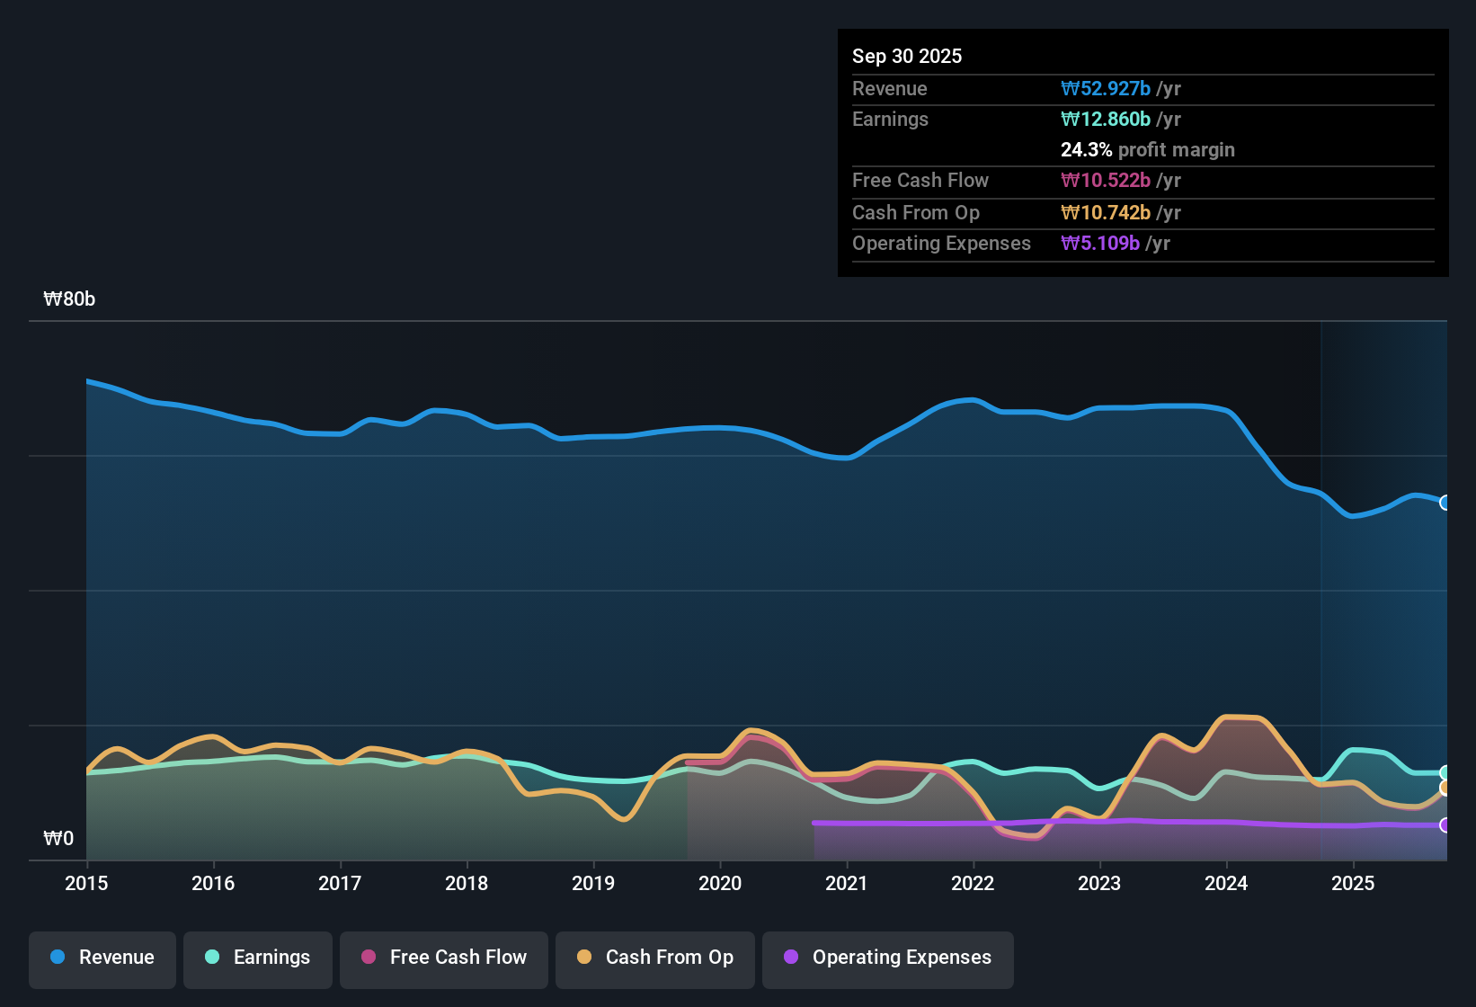The width and height of the screenshot is (1476, 1007).
Task: Click the blue Revenue dot in legend
Action: tap(57, 958)
